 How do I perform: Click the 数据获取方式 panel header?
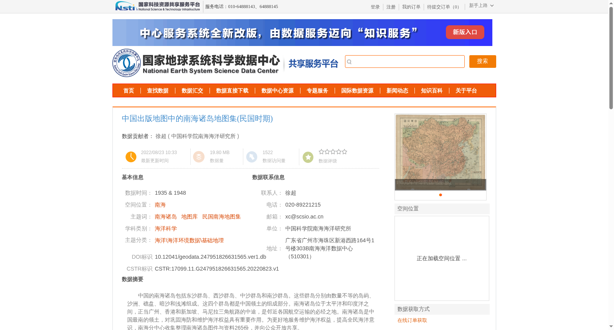[x=442, y=309]
